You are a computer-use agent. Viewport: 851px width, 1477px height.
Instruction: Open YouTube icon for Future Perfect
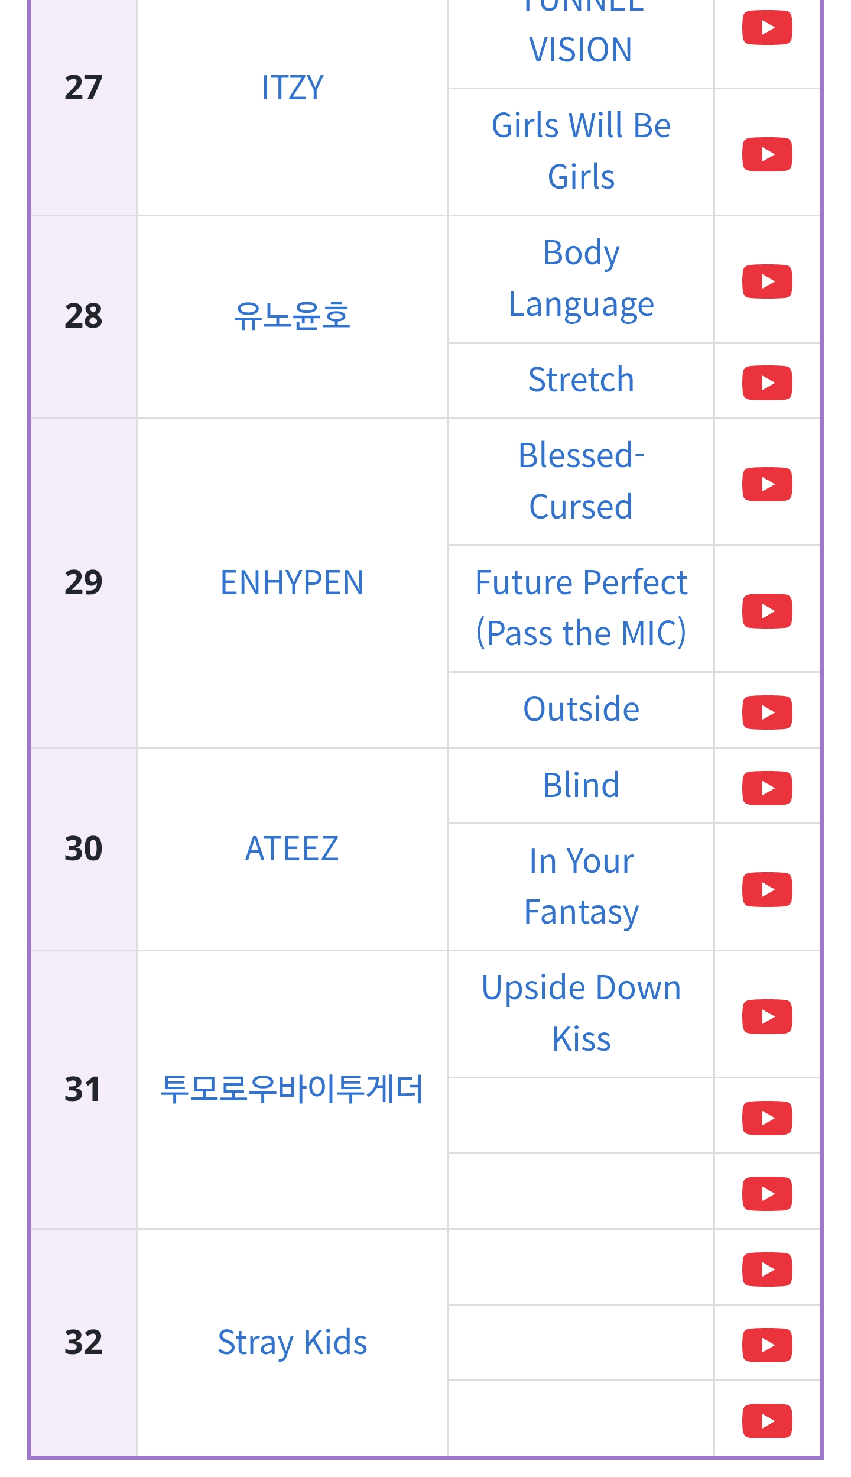coord(766,611)
